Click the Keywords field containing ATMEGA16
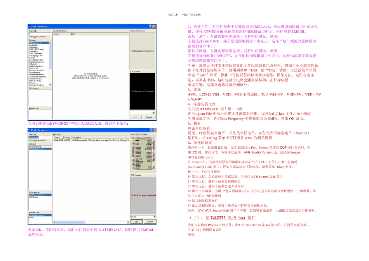The width and height of the screenshot is (369, 261). coord(40,137)
